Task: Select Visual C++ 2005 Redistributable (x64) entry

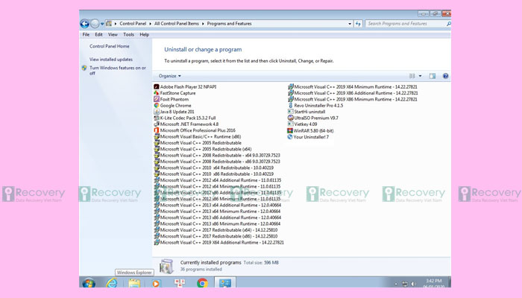Action: point(203,149)
